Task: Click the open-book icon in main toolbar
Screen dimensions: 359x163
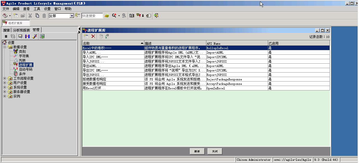Action: pyautogui.click(x=132, y=16)
